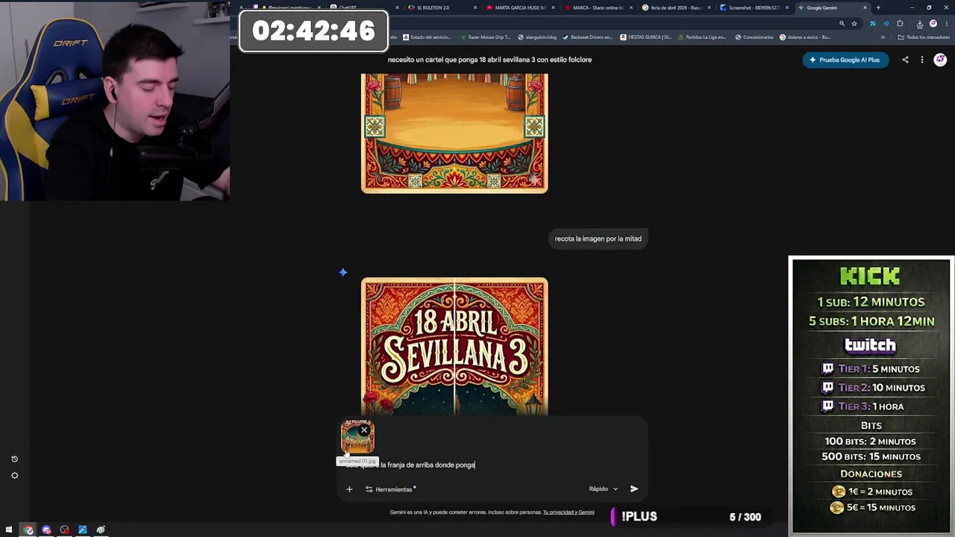
Task: Open the last taskbar app icon
Action: point(101,530)
